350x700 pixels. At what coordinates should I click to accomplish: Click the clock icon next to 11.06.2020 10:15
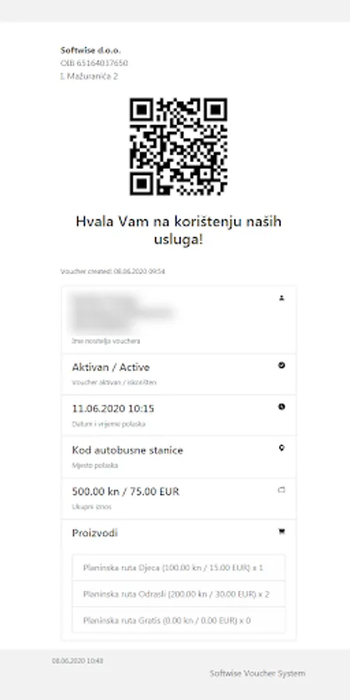(282, 407)
